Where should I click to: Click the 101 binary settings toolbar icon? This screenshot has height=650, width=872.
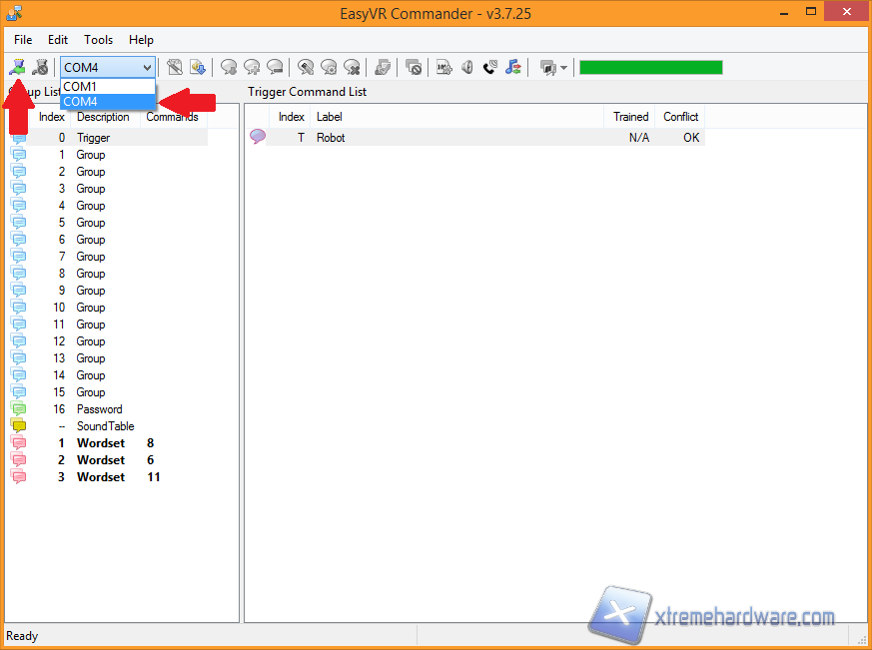[x=443, y=67]
